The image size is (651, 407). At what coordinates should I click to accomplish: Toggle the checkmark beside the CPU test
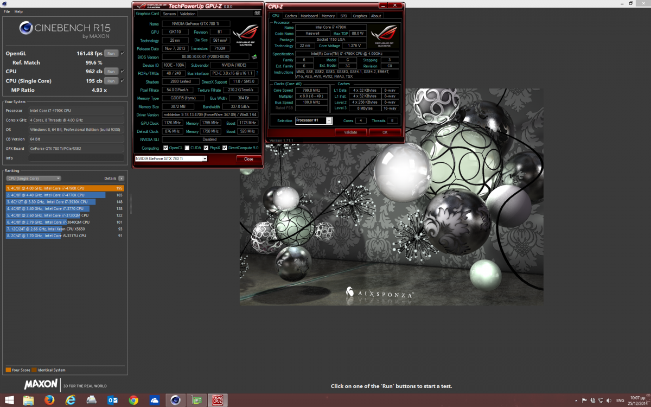point(122,72)
